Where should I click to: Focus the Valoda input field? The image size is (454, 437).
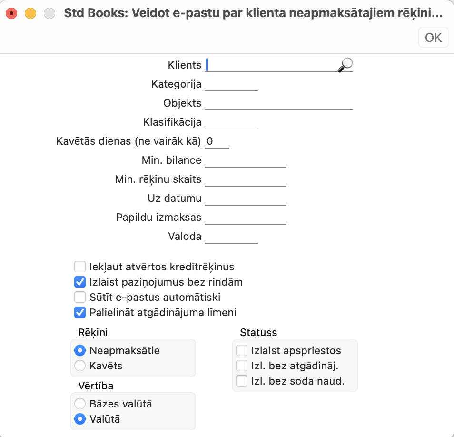coord(231,237)
